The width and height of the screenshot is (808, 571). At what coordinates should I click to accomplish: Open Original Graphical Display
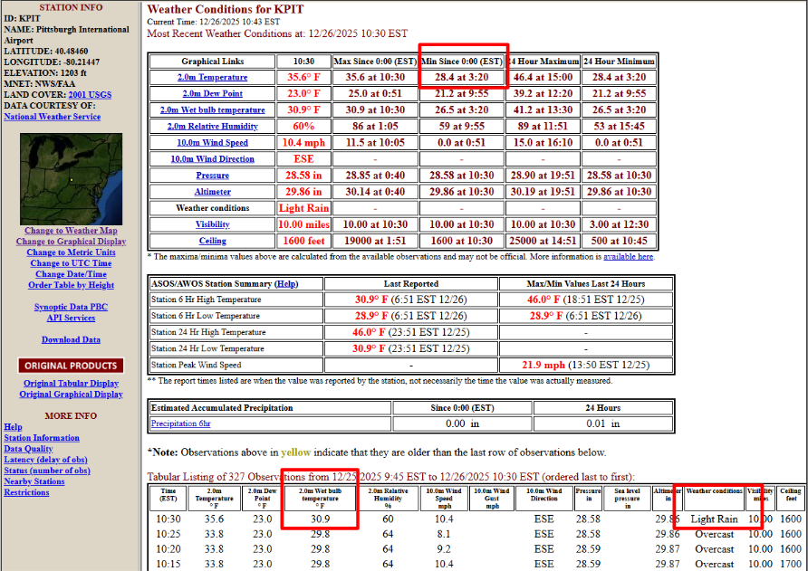tap(72, 395)
